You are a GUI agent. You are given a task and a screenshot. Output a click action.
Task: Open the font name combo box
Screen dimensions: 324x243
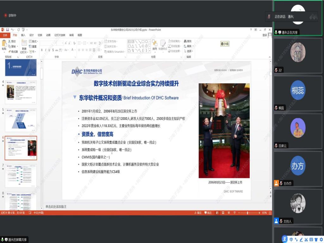(48, 43)
